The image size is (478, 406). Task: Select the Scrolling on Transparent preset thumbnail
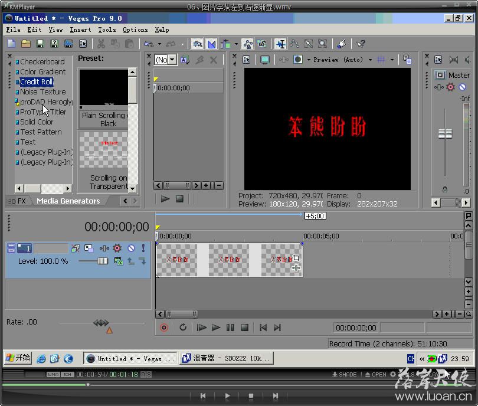[x=104, y=150]
